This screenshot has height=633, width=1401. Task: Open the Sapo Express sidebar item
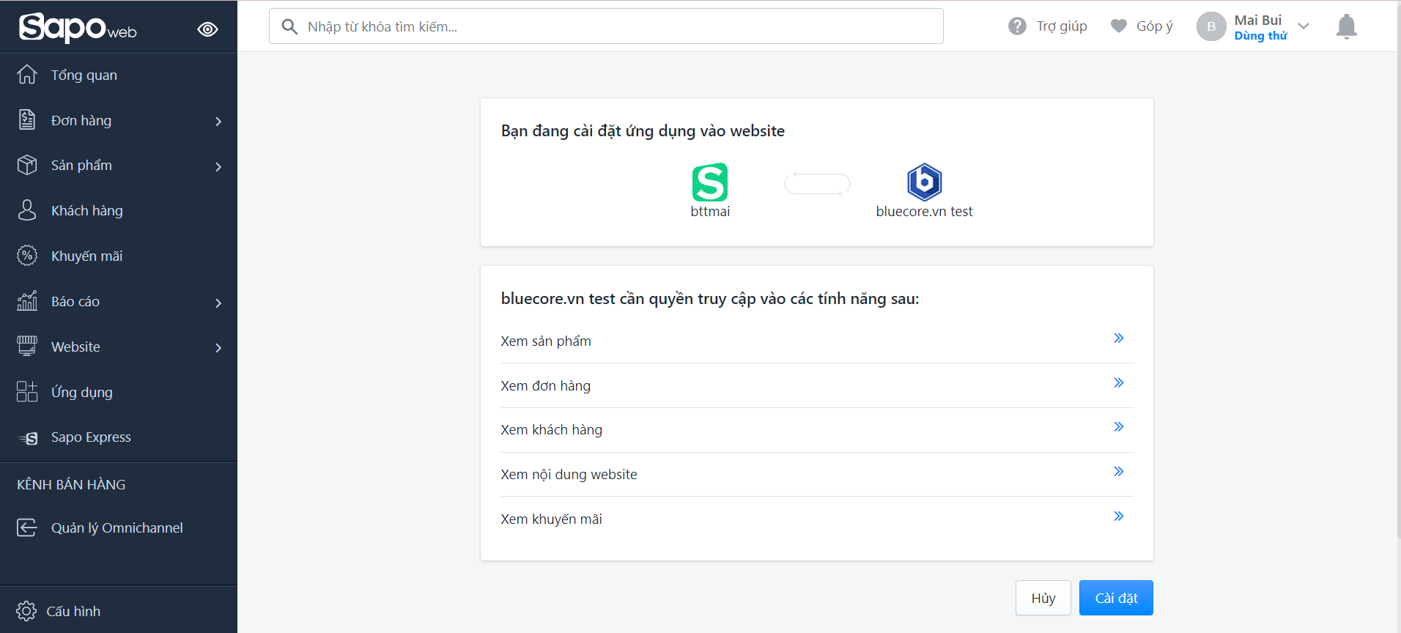(91, 437)
